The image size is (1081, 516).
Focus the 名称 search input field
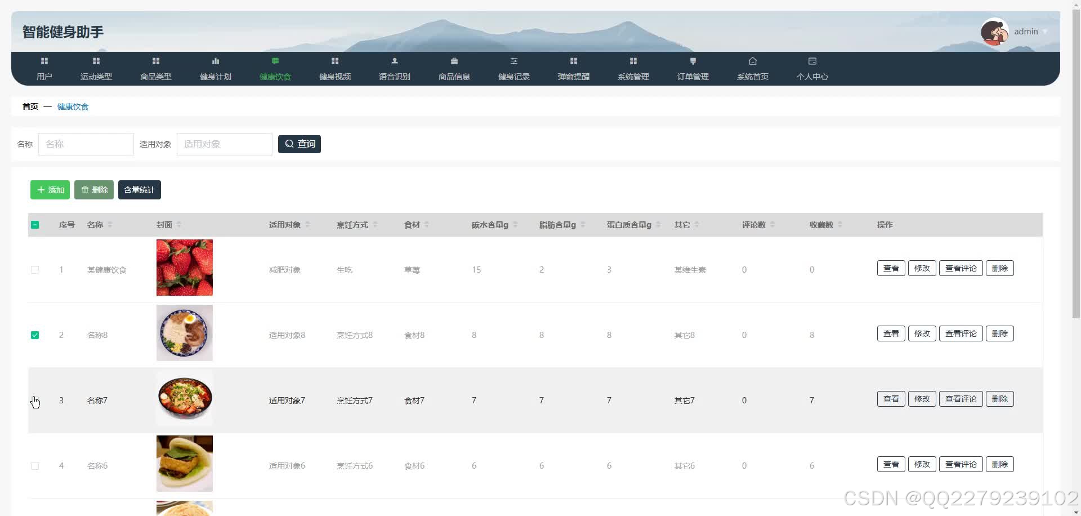[x=86, y=144]
